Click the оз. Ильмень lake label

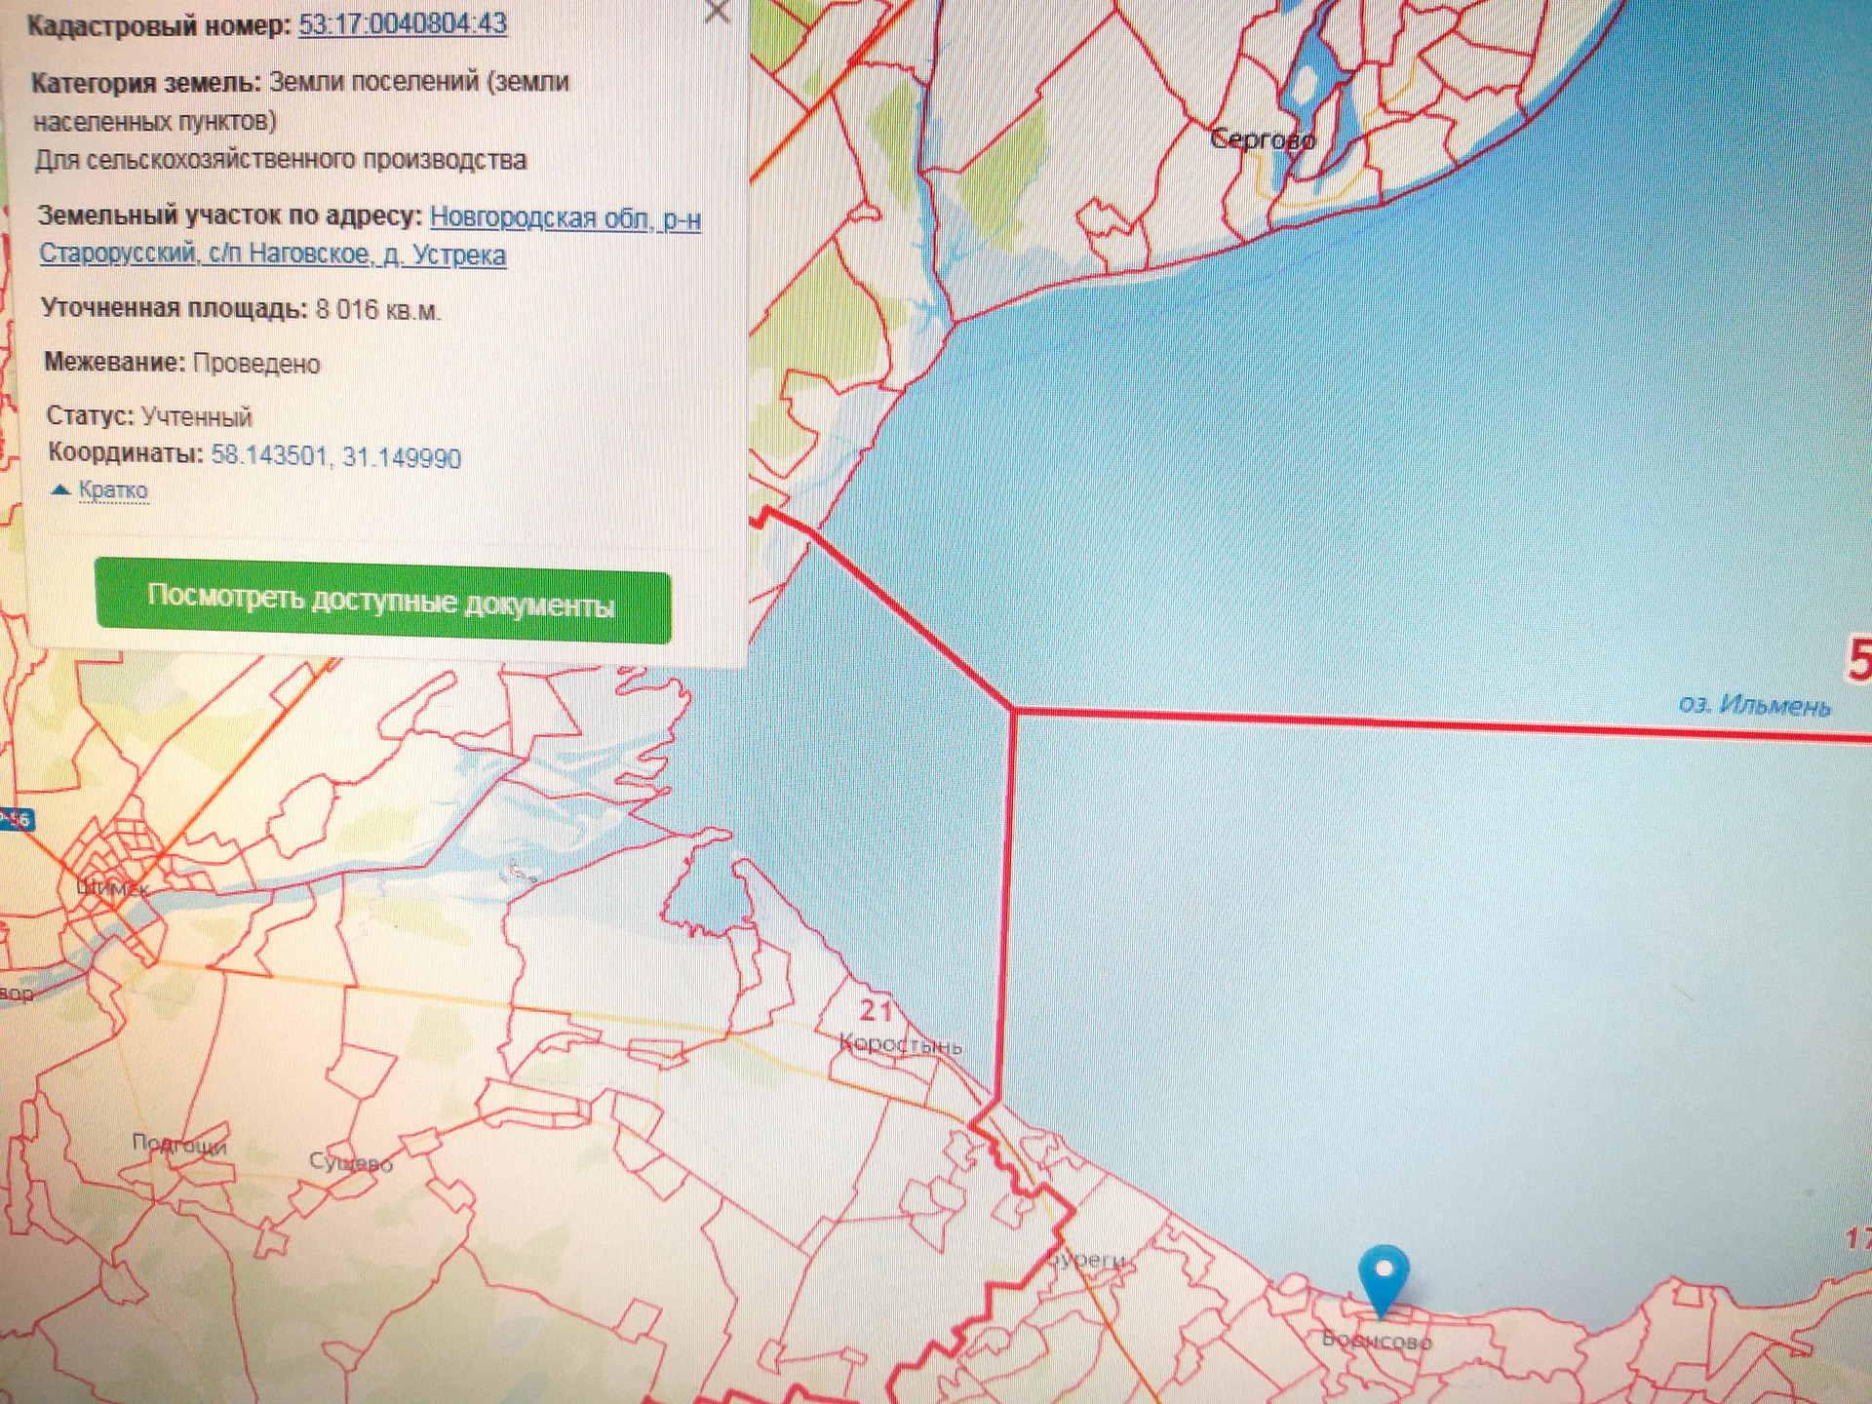(1753, 704)
